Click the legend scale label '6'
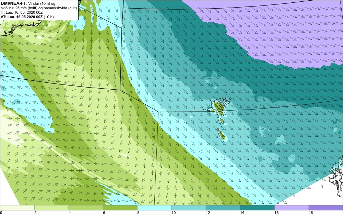 (104, 213)
